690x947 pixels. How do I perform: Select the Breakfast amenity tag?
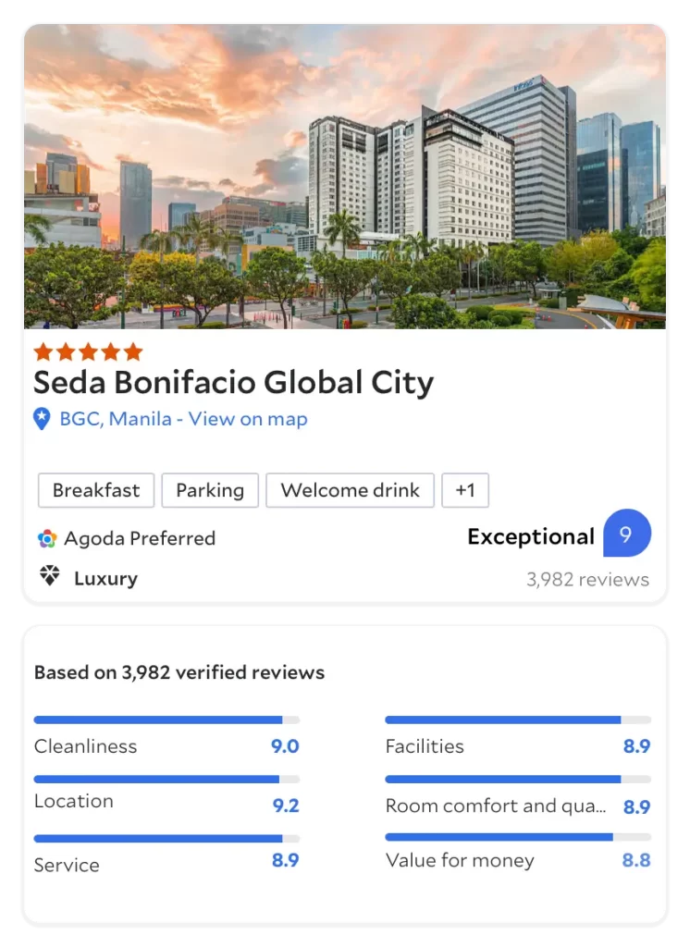click(x=96, y=490)
